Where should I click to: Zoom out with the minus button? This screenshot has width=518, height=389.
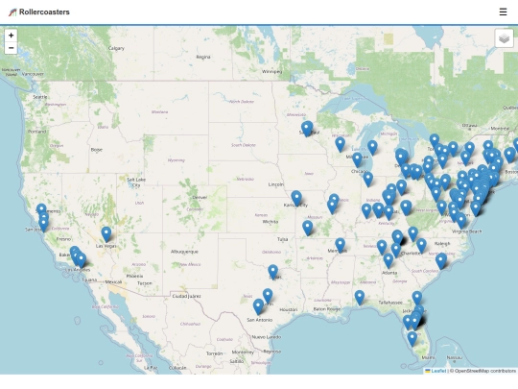tap(11, 48)
